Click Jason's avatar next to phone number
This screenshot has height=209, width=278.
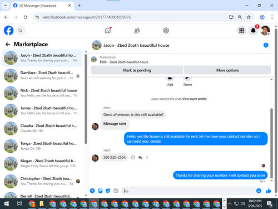click(95, 158)
